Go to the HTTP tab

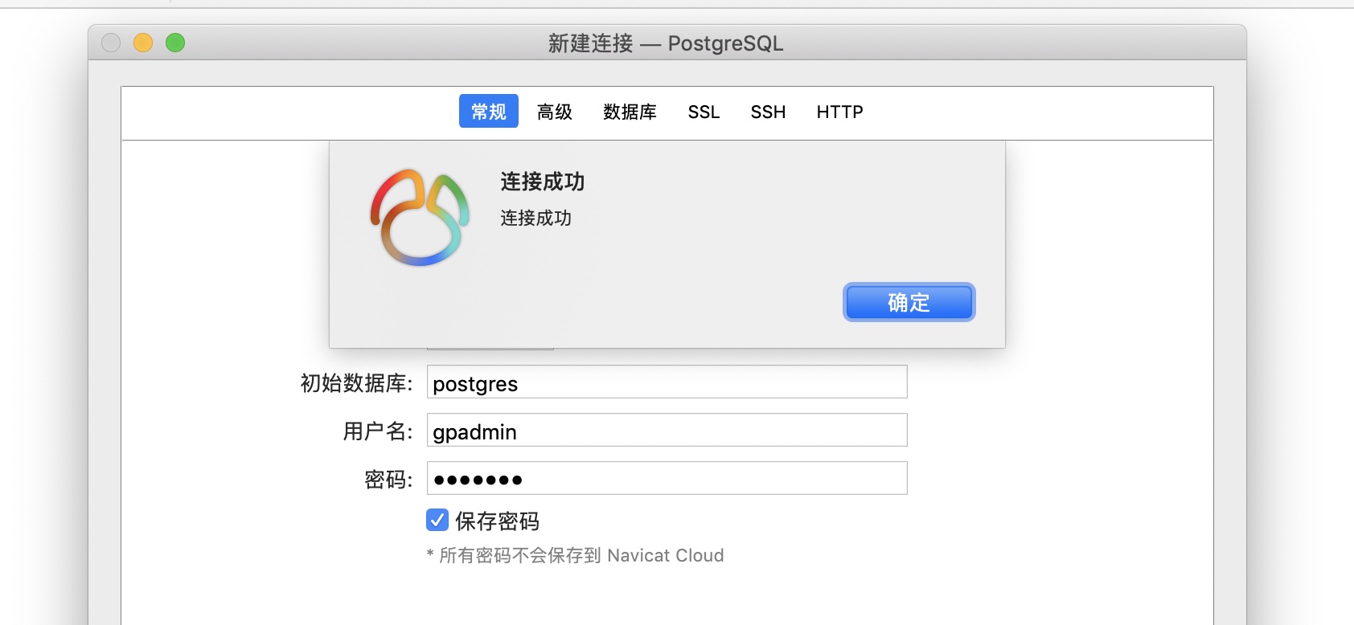coord(839,112)
